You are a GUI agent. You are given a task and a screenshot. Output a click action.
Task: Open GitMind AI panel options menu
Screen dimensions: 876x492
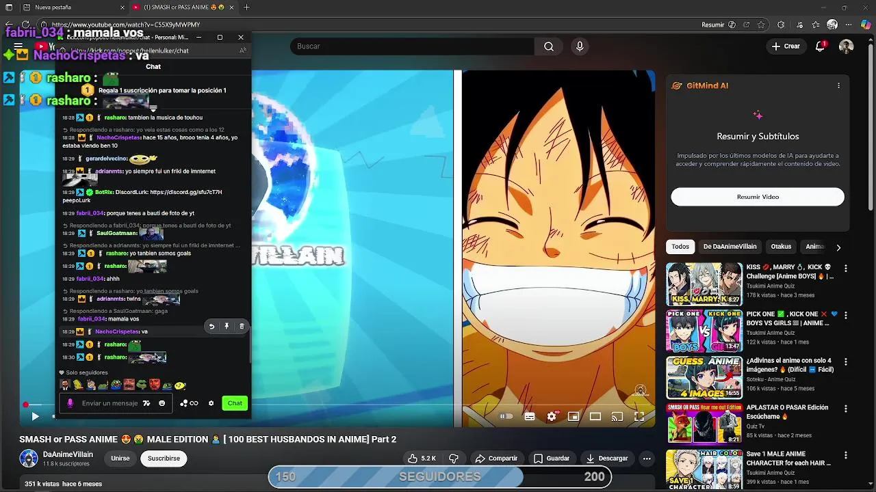[838, 85]
